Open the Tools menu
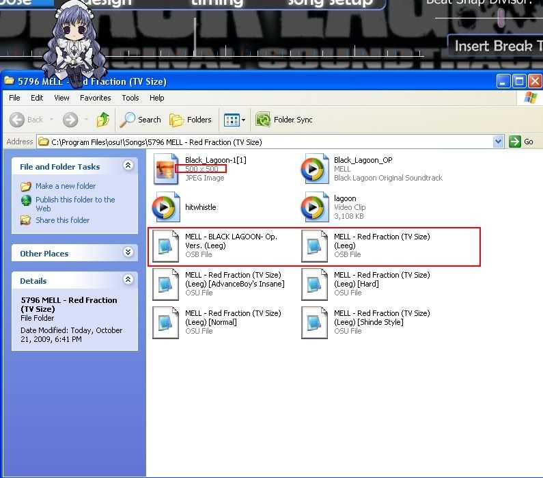Screen dimensions: 543x478 tap(130, 98)
